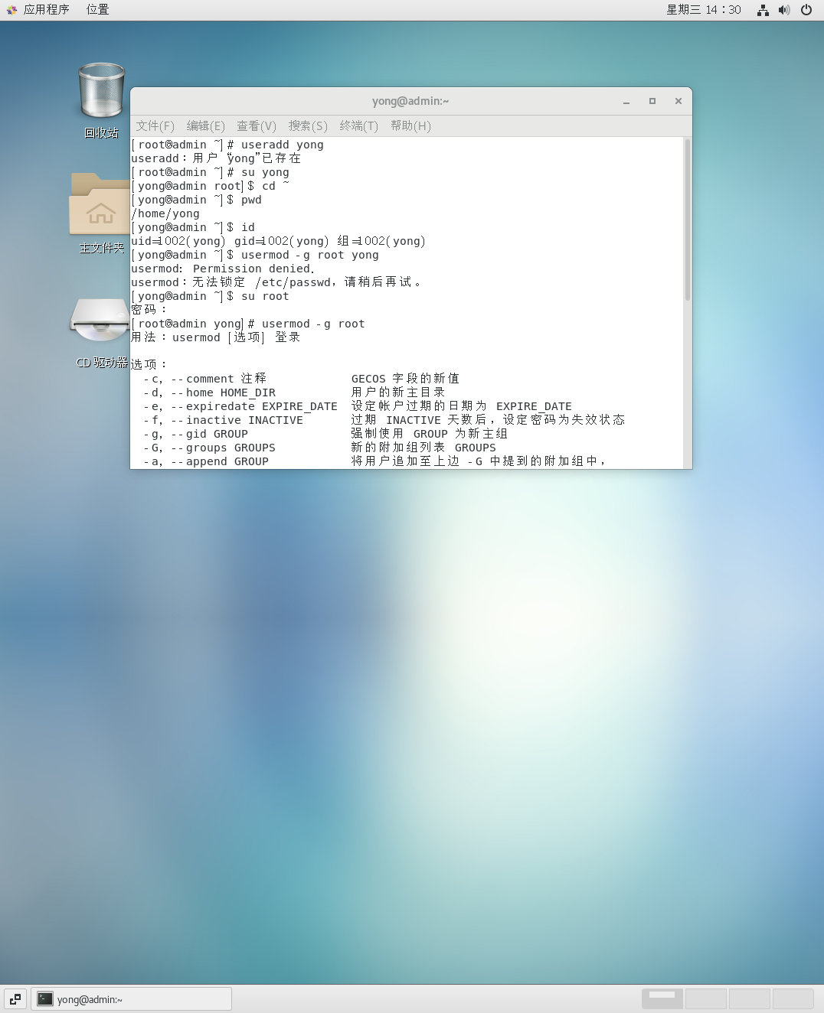
Task: Open the clock showing 星期三 14:30
Action: pyautogui.click(x=703, y=10)
